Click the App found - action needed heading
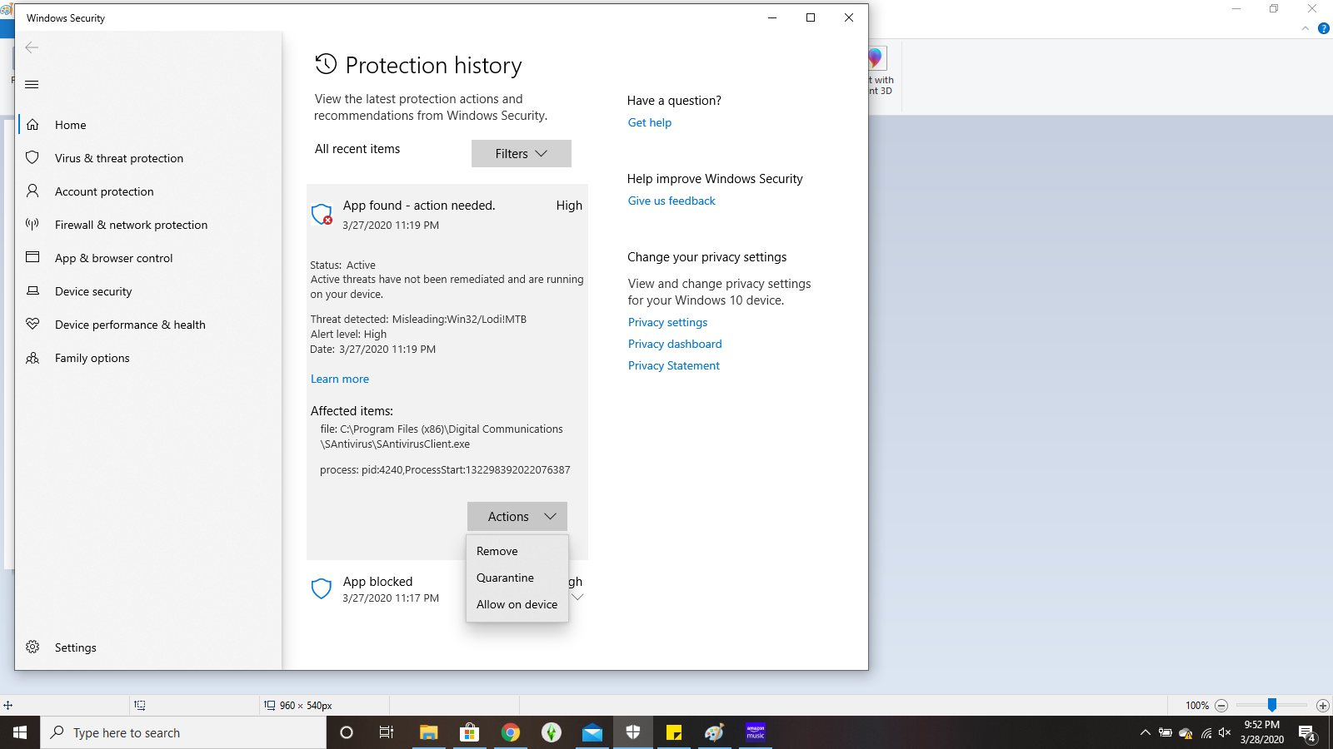The height and width of the screenshot is (749, 1333). pyautogui.click(x=419, y=206)
